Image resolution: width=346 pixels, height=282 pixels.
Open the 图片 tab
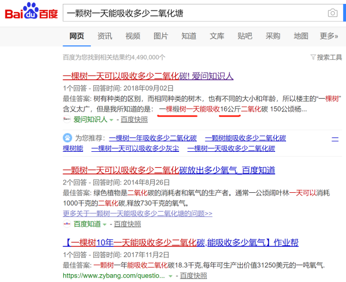[x=161, y=36]
